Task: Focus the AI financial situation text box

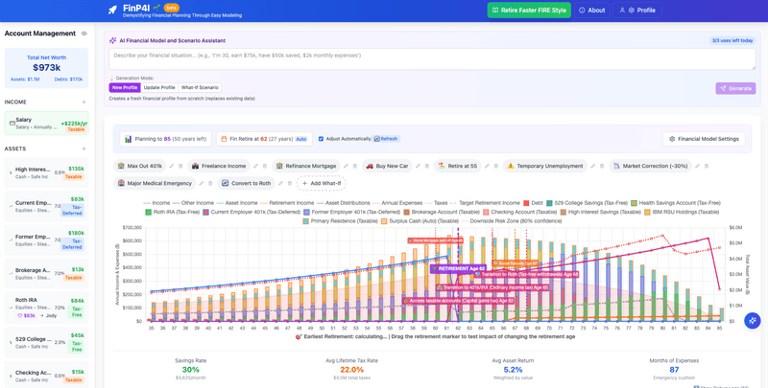Action: [x=432, y=59]
